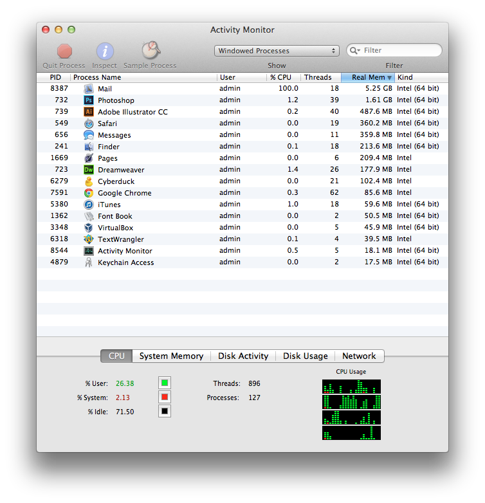Switch to the Network tab

pyautogui.click(x=360, y=356)
